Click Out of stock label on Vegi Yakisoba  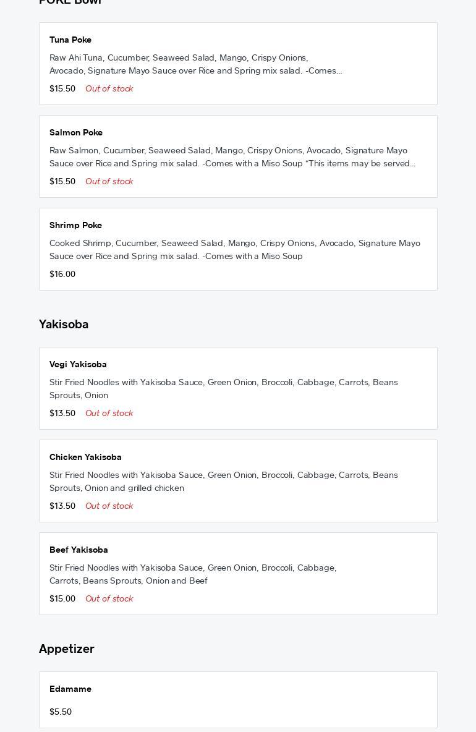109,413
